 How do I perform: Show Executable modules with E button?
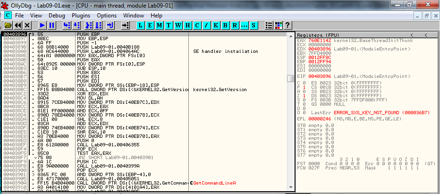(150, 25)
